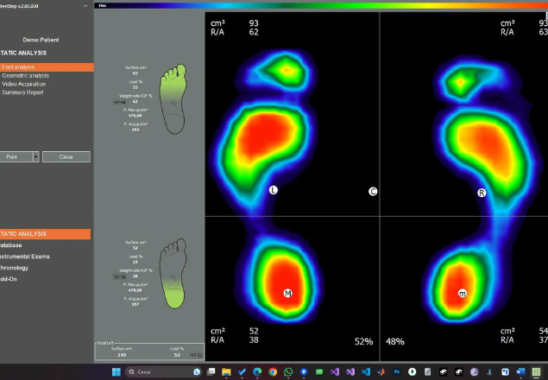The height and width of the screenshot is (380, 548).
Task: Click the L marker on left forefoot
Action: point(274,190)
